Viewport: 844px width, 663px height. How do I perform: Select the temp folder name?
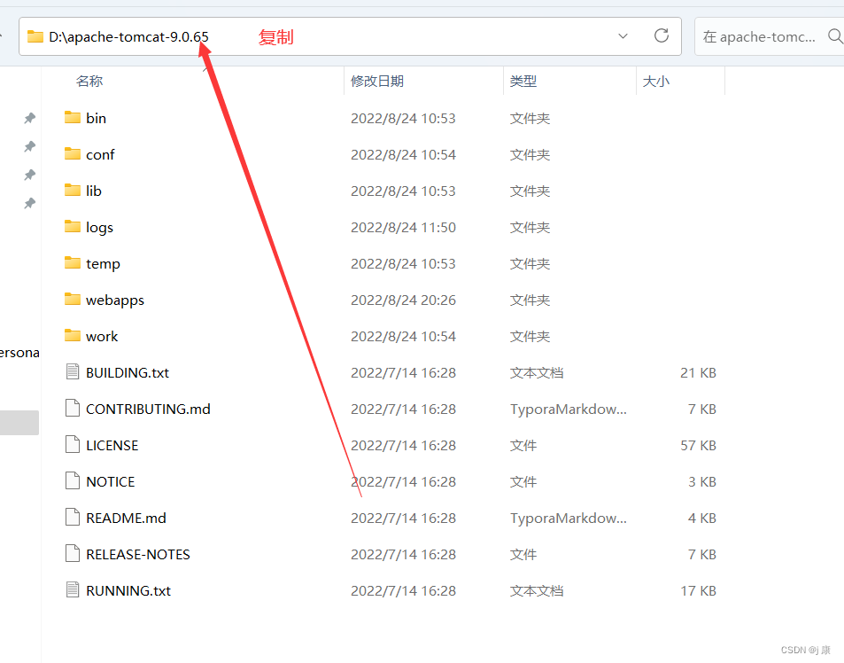(x=103, y=264)
